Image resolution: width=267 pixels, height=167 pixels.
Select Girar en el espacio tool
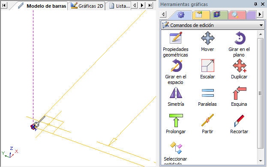(176, 66)
